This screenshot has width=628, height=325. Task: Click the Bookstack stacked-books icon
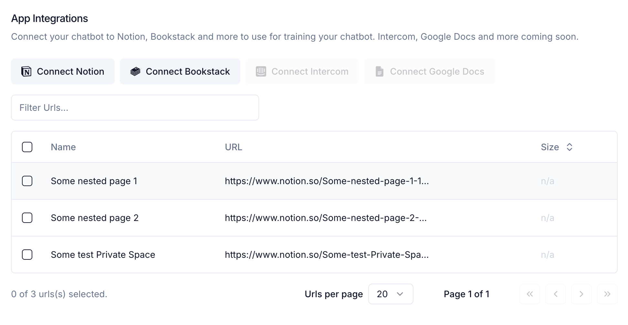[135, 71]
